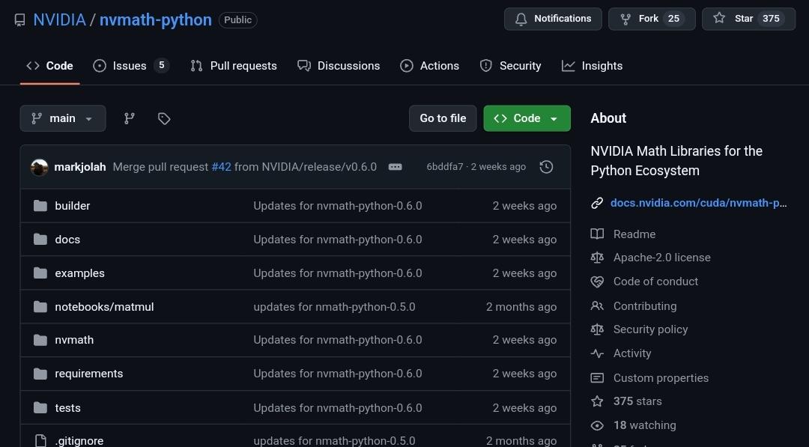Open commit history clock icon
Screen dimensions: 809x447
click(x=546, y=167)
